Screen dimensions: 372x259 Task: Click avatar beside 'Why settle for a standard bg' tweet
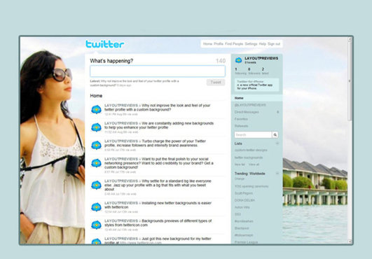click(x=96, y=185)
